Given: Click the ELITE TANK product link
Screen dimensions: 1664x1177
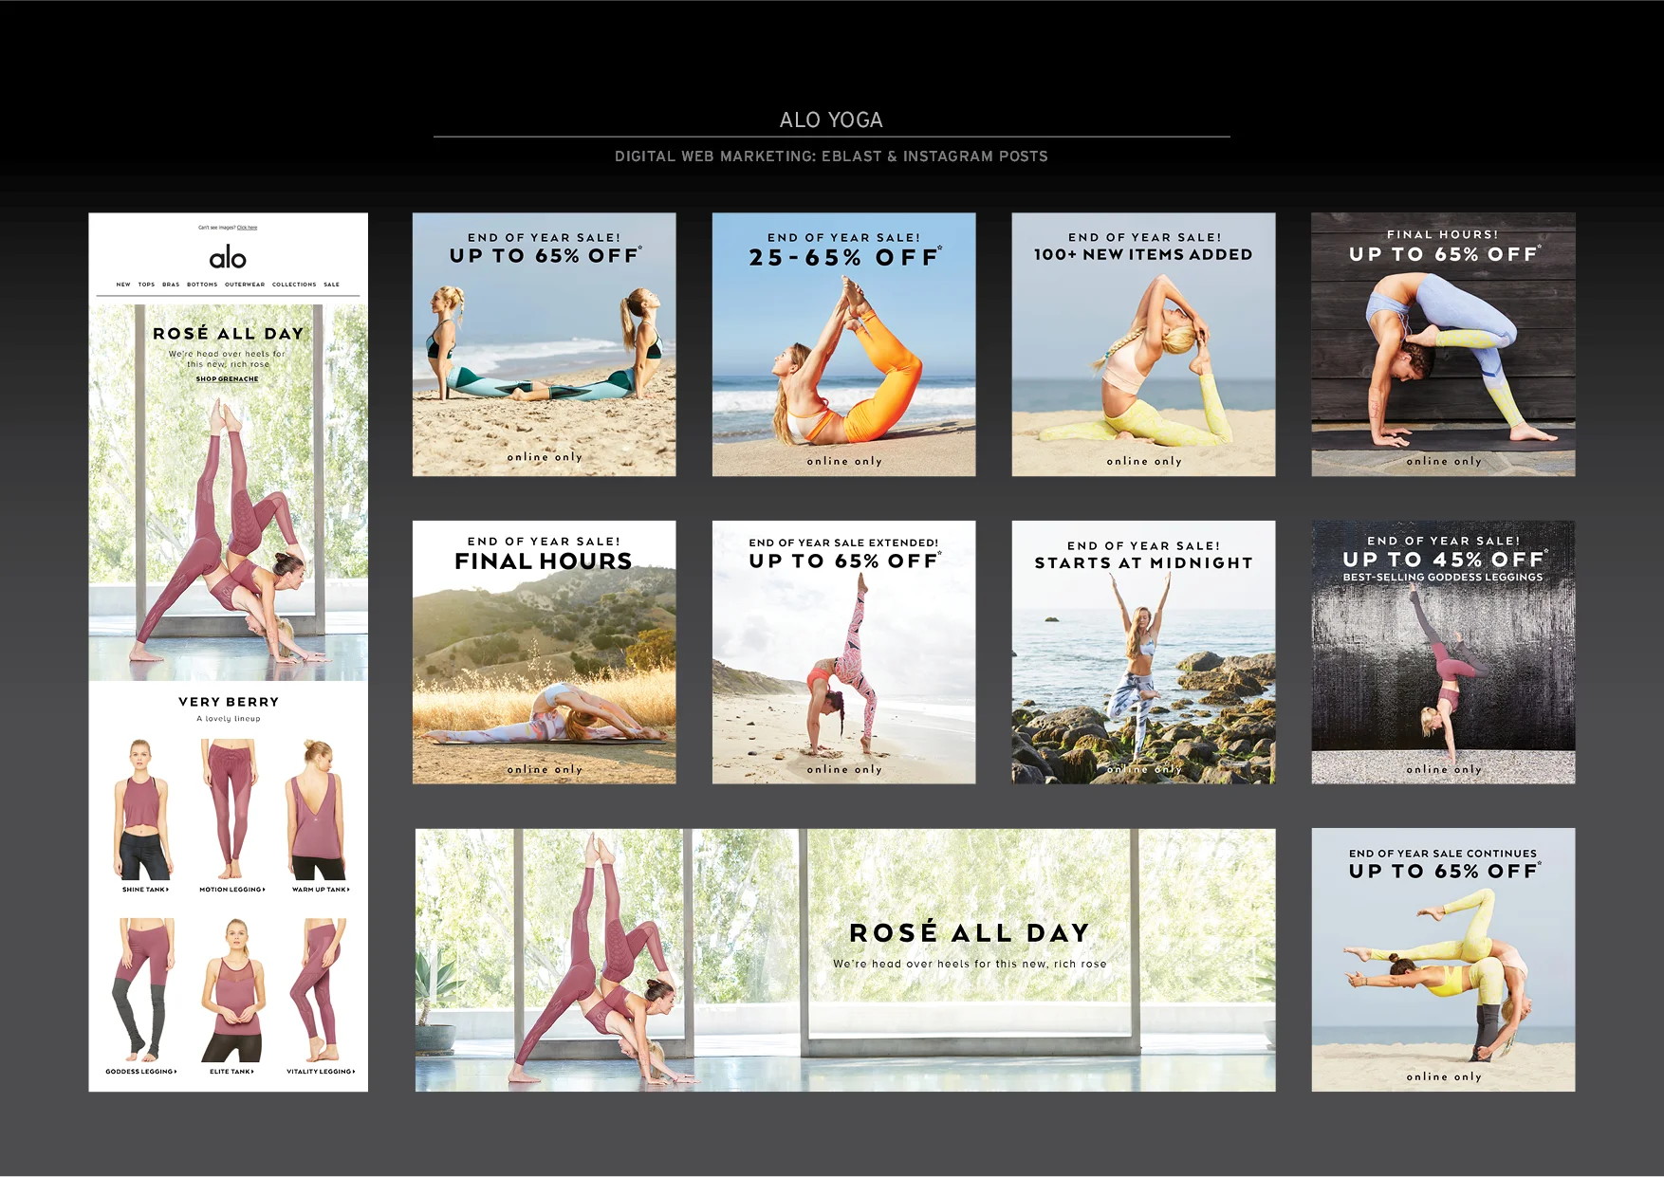Looking at the screenshot, I should [231, 1072].
